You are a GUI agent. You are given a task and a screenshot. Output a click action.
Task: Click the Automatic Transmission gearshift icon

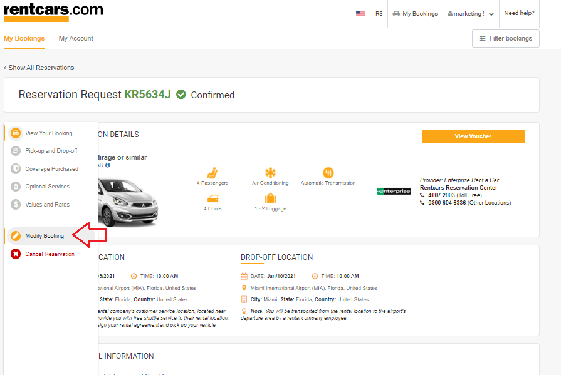[x=329, y=172]
